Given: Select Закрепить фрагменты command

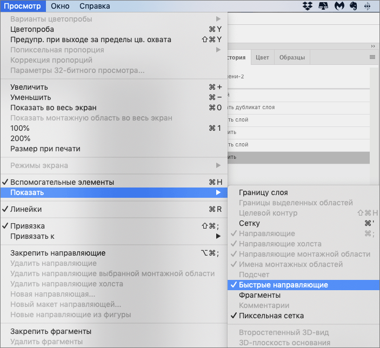Looking at the screenshot, I should 114,331.
